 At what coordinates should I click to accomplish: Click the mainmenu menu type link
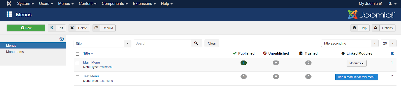(x=106, y=67)
